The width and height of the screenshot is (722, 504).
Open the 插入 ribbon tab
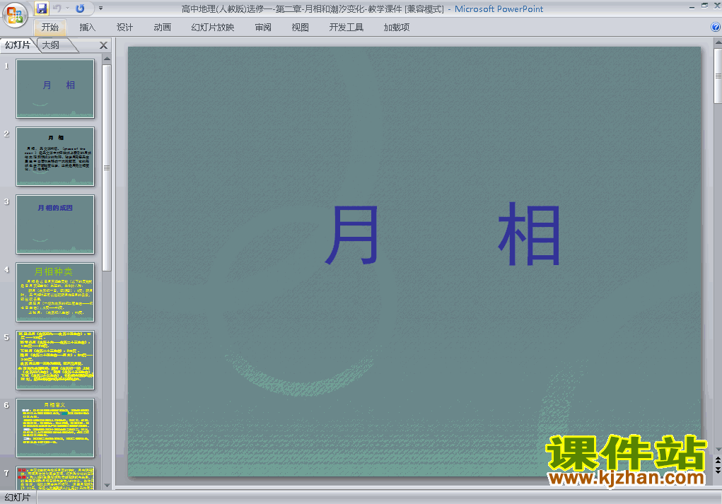(88, 28)
